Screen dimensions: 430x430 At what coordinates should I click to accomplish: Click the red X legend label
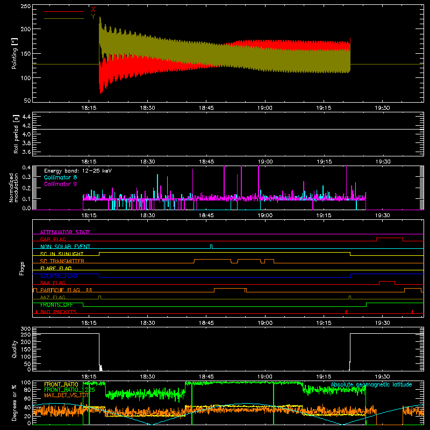pyautogui.click(x=93, y=9)
